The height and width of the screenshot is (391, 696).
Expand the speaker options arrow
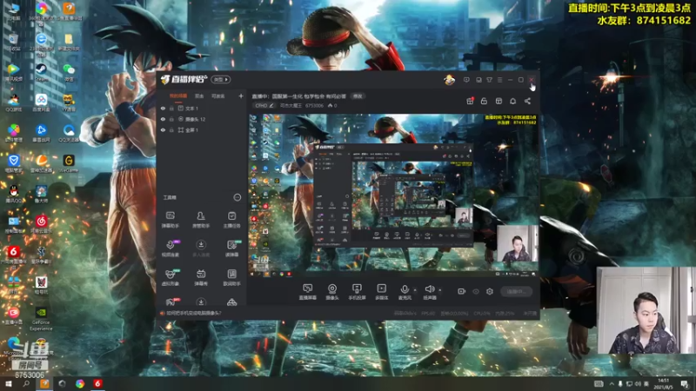[440, 290]
